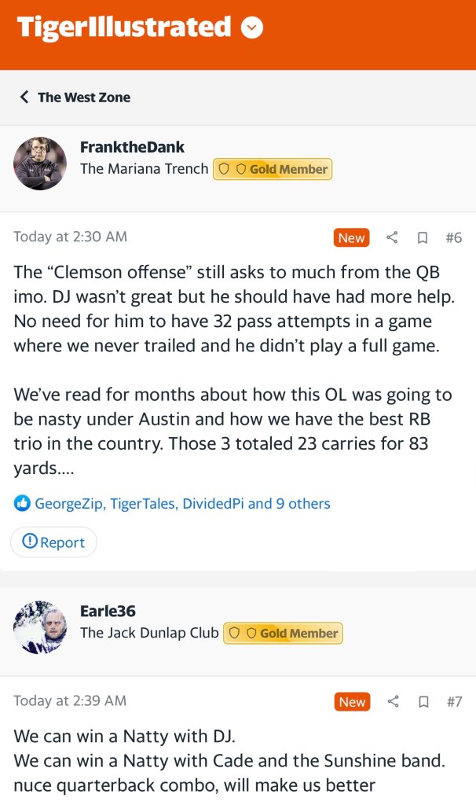Click the New label on post #7
Image resolution: width=476 pixels, height=805 pixels.
352,701
